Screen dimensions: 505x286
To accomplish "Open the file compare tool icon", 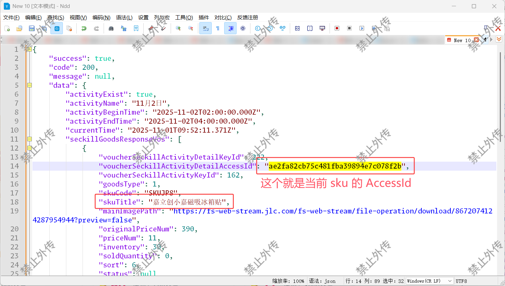I will [297, 28].
